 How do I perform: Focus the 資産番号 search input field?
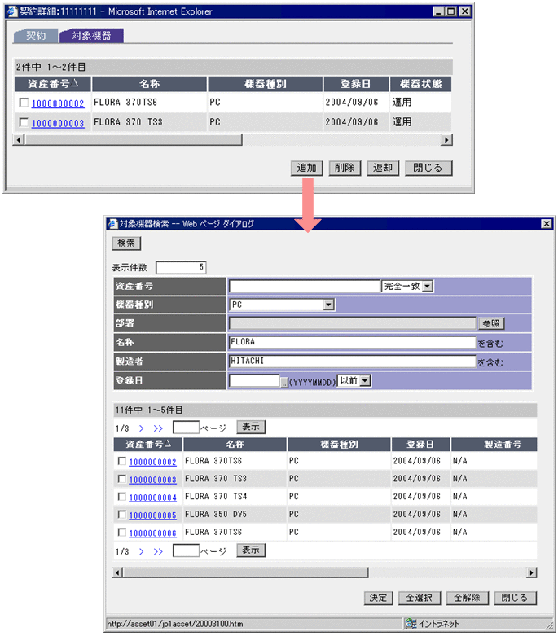(305, 287)
